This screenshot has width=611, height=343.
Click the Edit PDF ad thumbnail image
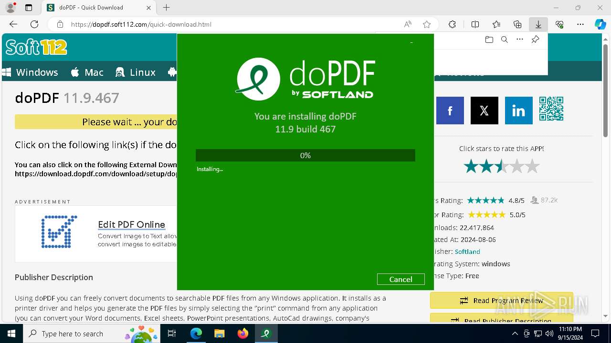59,232
